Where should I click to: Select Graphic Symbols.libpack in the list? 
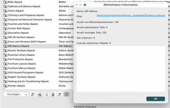(x=22, y=77)
